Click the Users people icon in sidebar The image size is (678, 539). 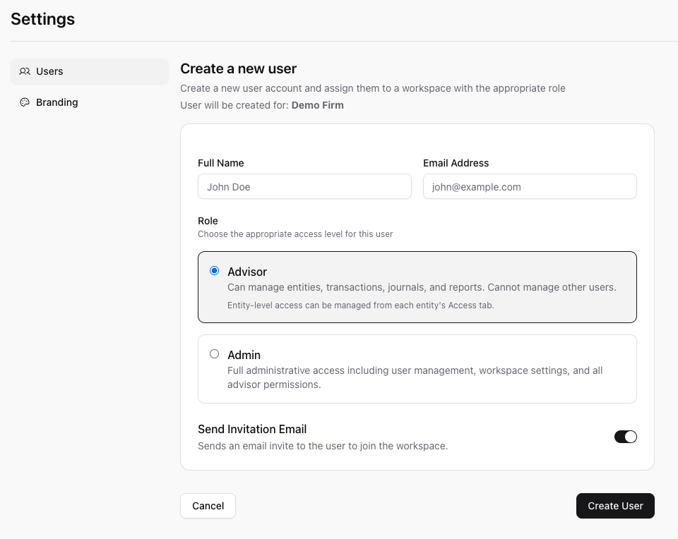click(25, 71)
